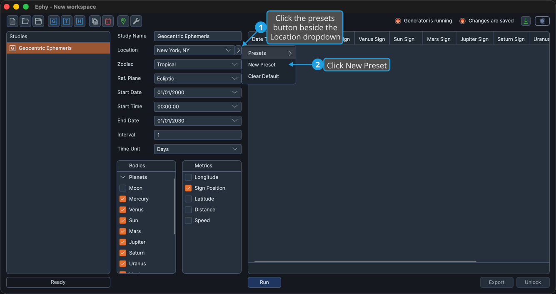Click the Interval input field
The image size is (556, 294).
tap(197, 135)
